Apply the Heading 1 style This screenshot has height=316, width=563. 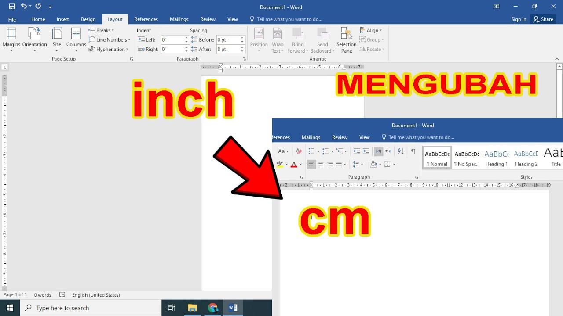point(497,158)
